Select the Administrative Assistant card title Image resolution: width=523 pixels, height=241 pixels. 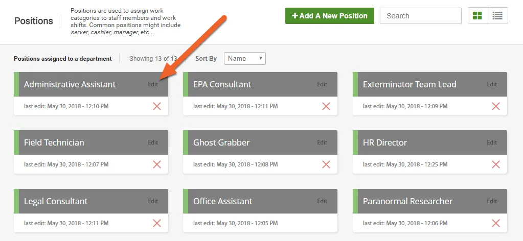click(70, 84)
